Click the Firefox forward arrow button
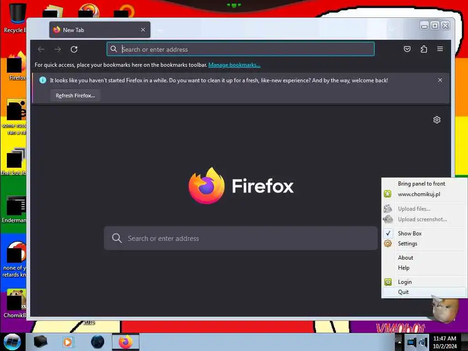 coord(58,49)
